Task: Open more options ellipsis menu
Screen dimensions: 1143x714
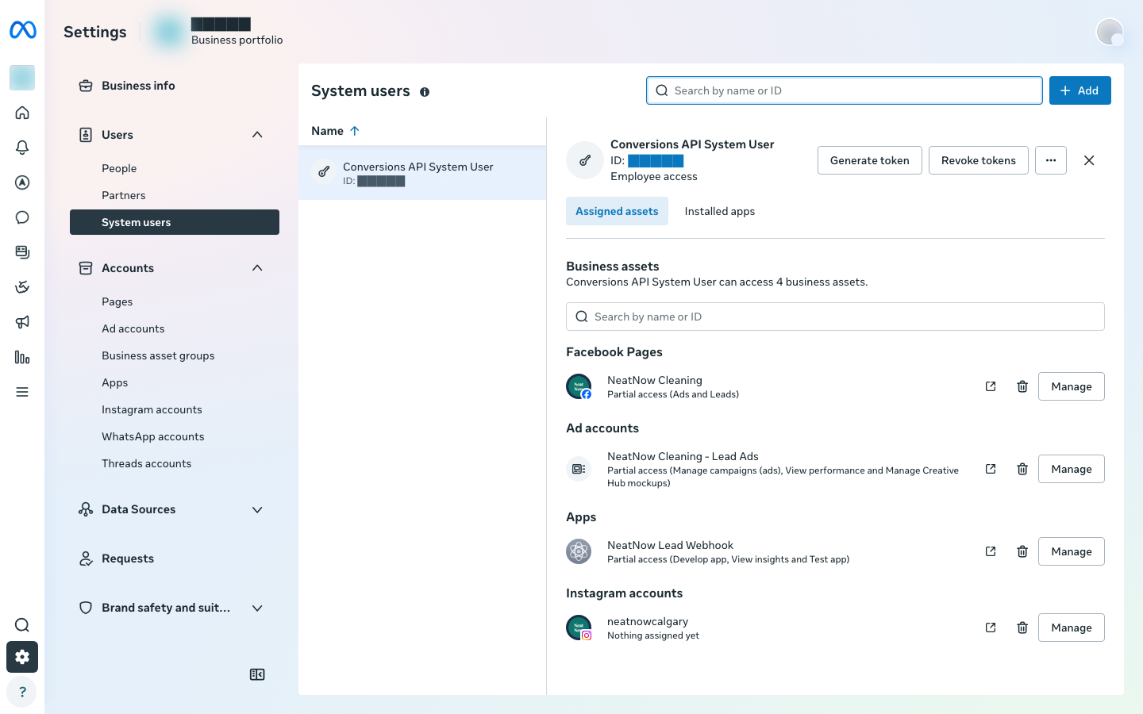Action: coord(1051,160)
